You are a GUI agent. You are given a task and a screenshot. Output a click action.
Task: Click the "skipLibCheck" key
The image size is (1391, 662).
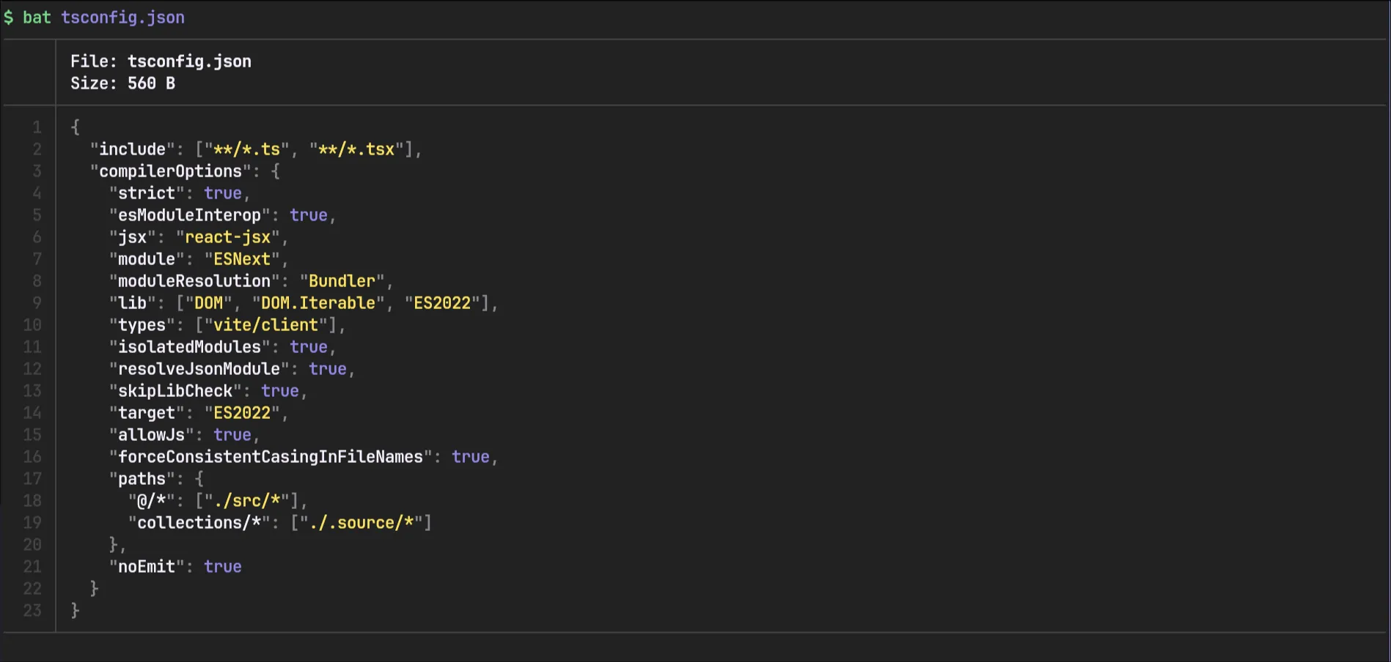pos(175,391)
